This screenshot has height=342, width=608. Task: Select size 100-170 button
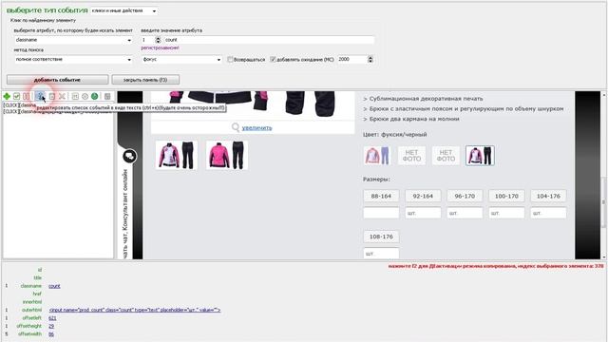tap(506, 196)
